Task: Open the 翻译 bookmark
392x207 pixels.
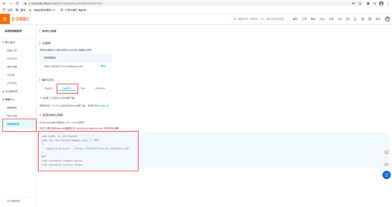Action: click(20, 10)
